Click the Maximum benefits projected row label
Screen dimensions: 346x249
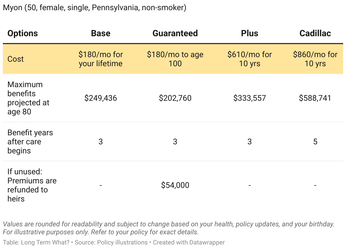[28, 98]
